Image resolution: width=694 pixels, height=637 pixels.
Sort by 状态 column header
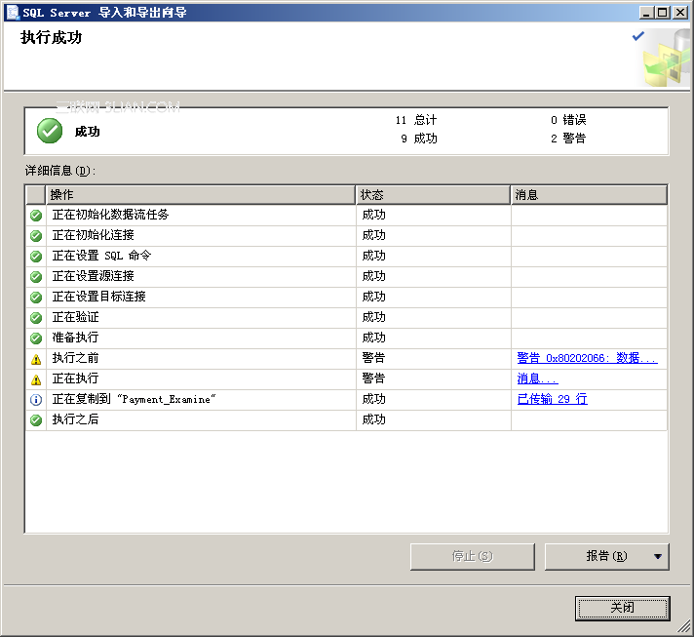(434, 195)
